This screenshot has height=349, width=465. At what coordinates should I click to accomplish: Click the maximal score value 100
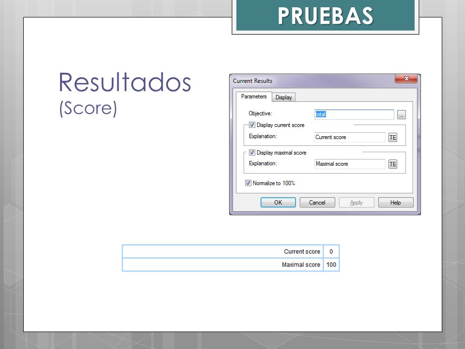click(331, 265)
